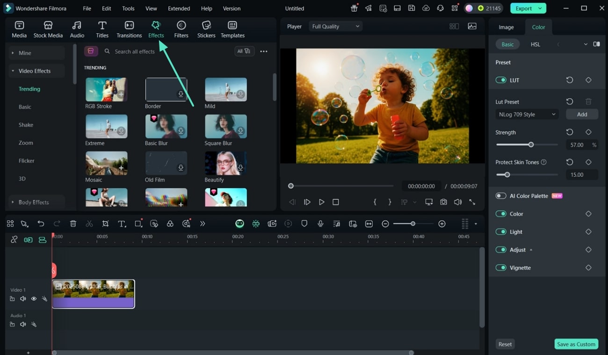
Task: Click the marker shield icon
Action: click(x=304, y=224)
